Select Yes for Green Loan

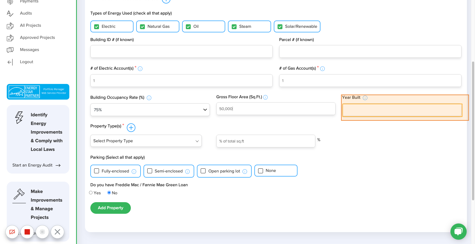(91, 193)
